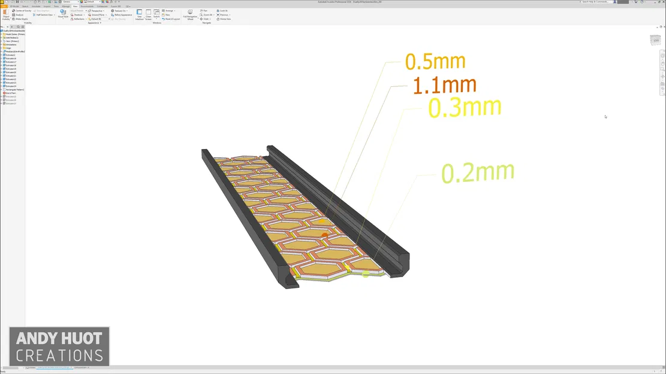Add a browser panel with plus icon

point(12,27)
